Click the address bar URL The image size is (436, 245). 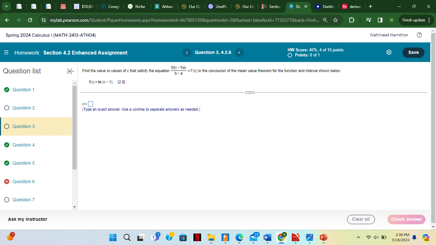pos(184,20)
